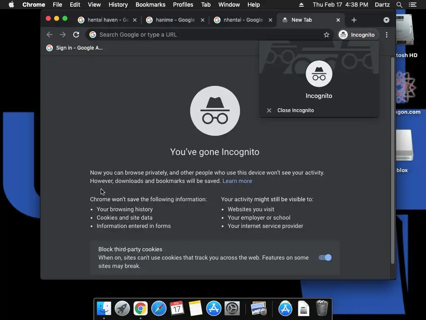
Task: Open Launchpad from the Dock
Action: (x=122, y=309)
